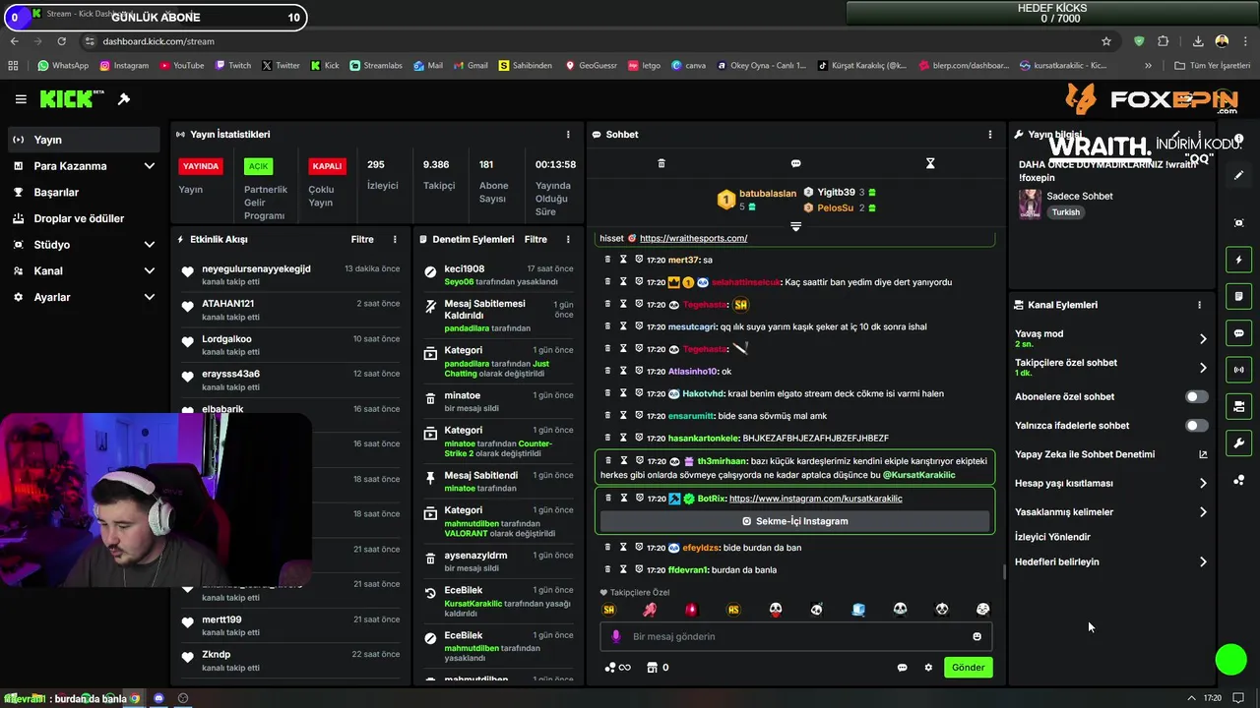The height and width of the screenshot is (708, 1260).
Task: Click Filtre in Etkinlik Akışı panel
Action: 362,239
